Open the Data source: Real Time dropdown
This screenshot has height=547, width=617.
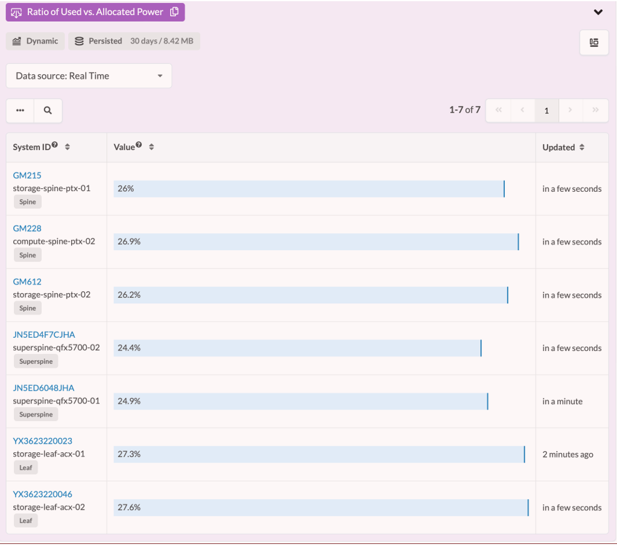[x=89, y=76]
